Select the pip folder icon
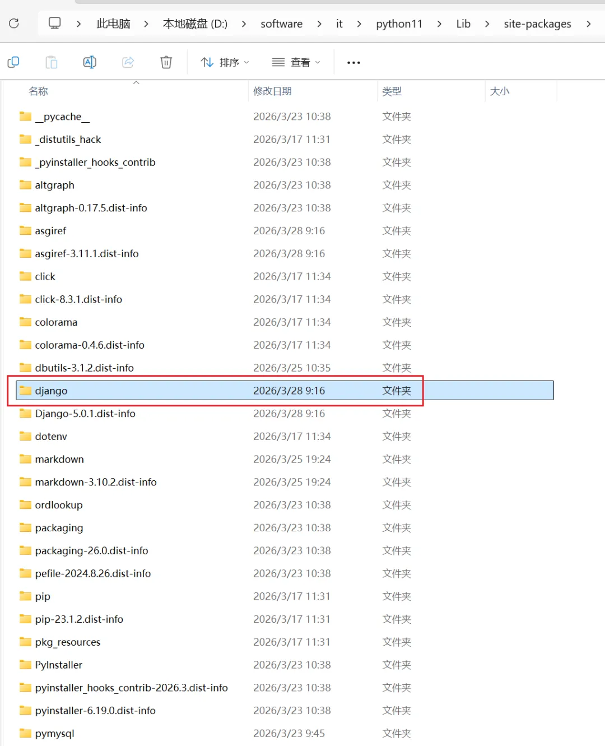 pos(26,596)
